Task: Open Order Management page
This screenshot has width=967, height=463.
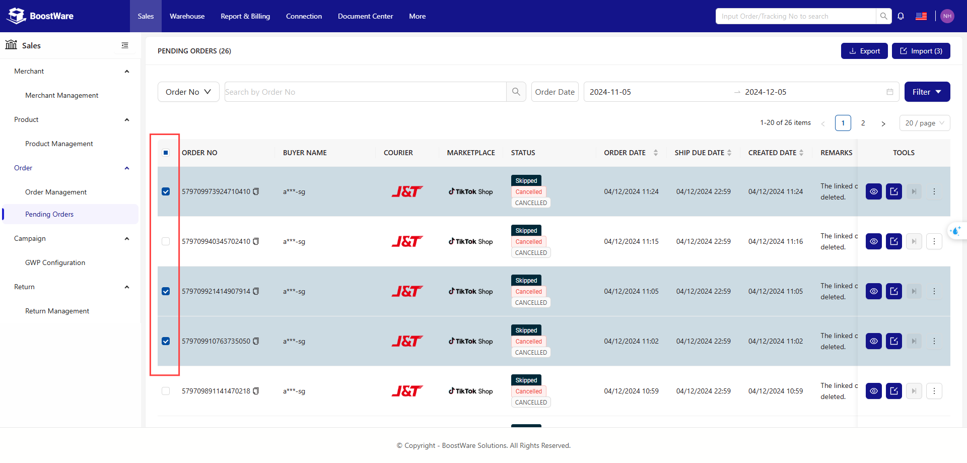Action: [56, 192]
